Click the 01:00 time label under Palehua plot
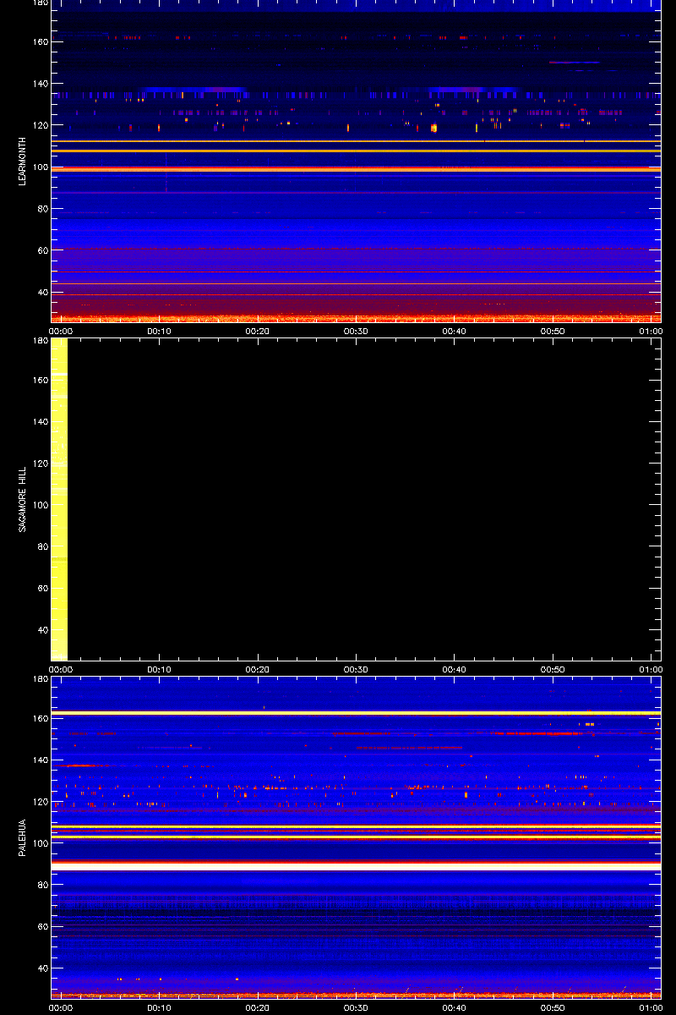Viewport: 676px width, 1015px height. coord(651,1007)
